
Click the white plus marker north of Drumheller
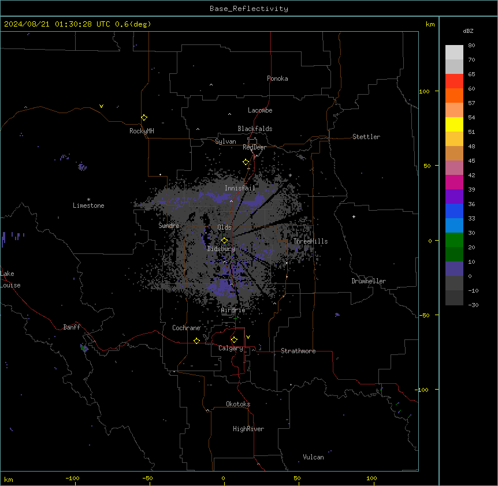pos(354,216)
